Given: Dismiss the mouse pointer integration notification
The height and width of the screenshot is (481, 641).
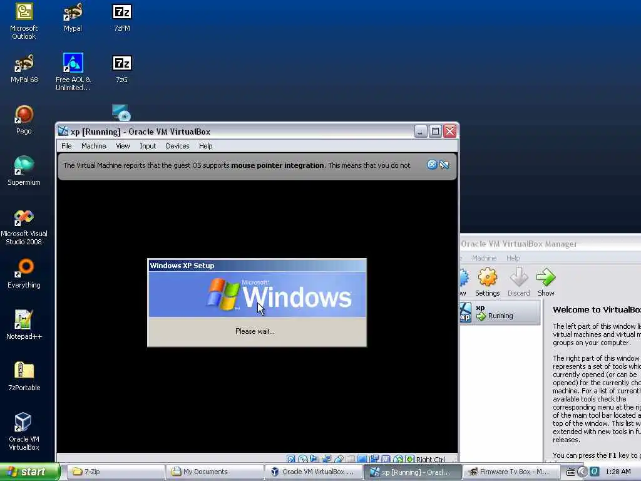Looking at the screenshot, I should (432, 165).
